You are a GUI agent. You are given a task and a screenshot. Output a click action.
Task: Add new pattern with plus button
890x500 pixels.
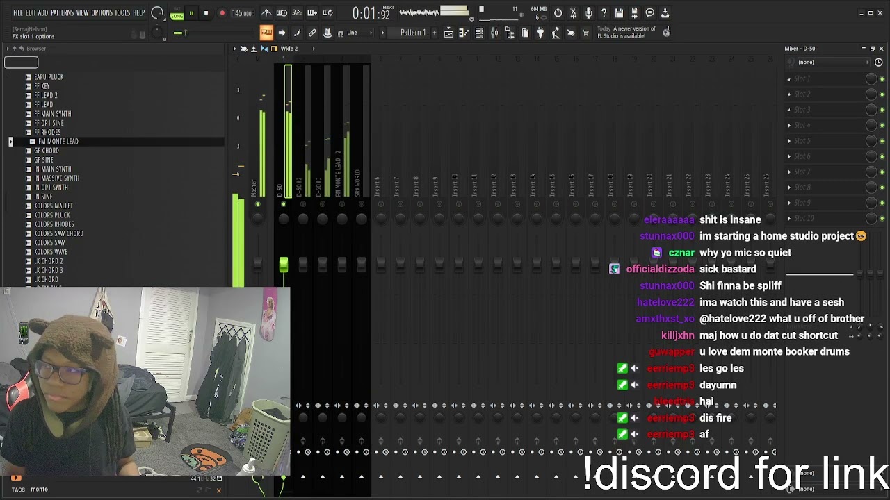(x=435, y=33)
